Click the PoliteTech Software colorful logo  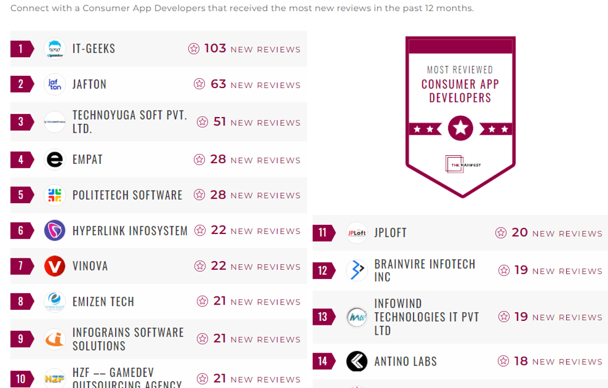pyautogui.click(x=55, y=195)
